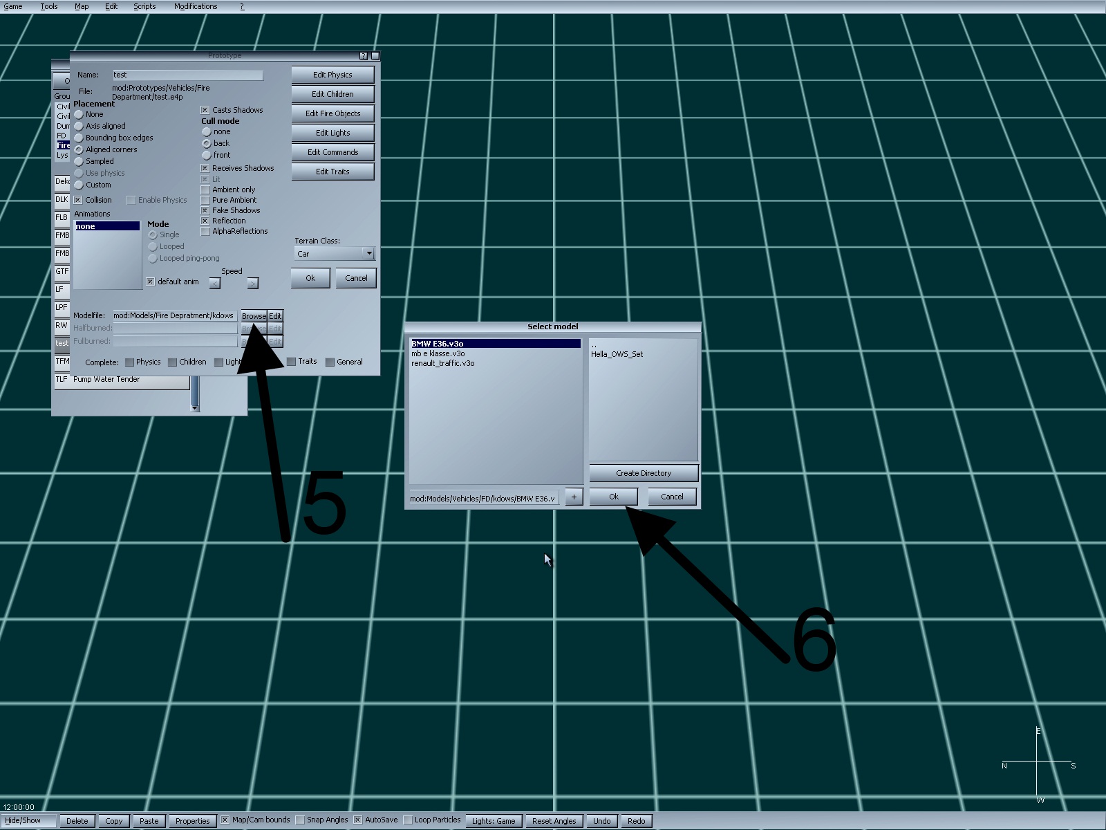Open the Terrain Class dropdown
Viewport: 1106px width, 830px height.
tap(369, 254)
